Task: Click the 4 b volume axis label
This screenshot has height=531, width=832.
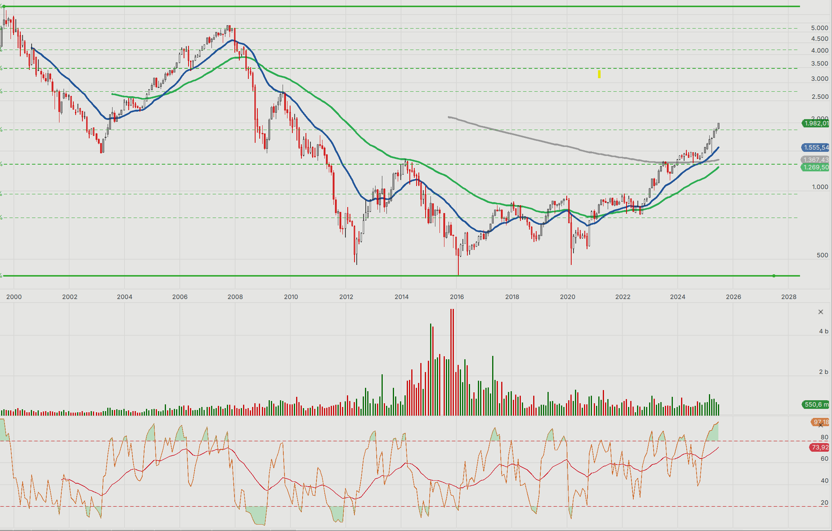Action: (824, 331)
